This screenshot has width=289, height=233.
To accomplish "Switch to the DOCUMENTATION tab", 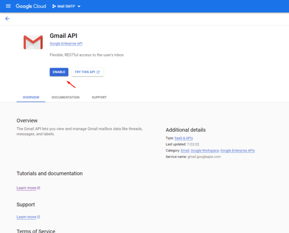I will click(x=65, y=97).
